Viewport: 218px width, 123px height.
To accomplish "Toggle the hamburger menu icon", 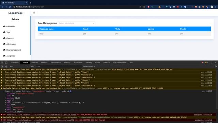I will pyautogui.click(x=34, y=13).
